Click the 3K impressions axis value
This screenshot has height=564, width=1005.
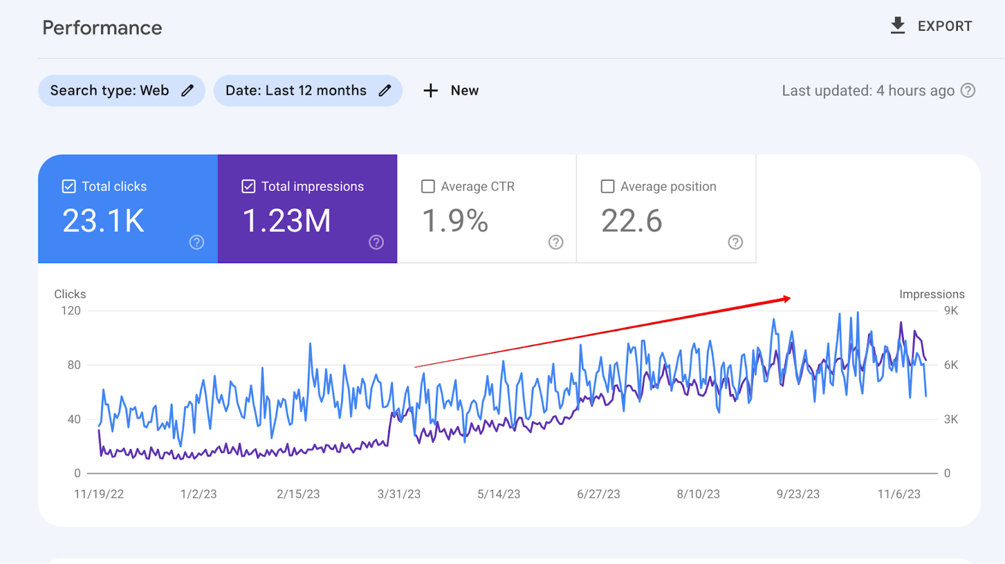pos(951,420)
